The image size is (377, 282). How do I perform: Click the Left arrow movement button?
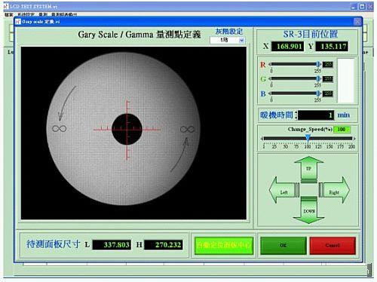click(284, 190)
